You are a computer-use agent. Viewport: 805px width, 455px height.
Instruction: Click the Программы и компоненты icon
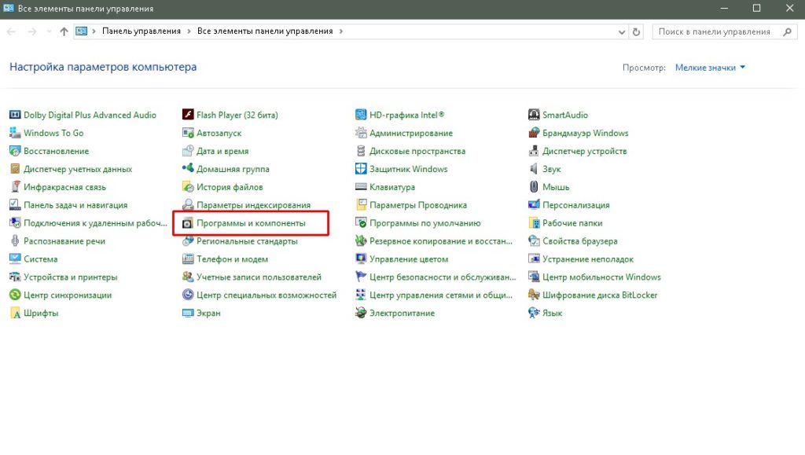pyautogui.click(x=188, y=223)
